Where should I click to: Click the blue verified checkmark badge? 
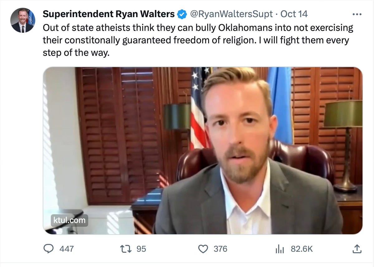point(182,14)
